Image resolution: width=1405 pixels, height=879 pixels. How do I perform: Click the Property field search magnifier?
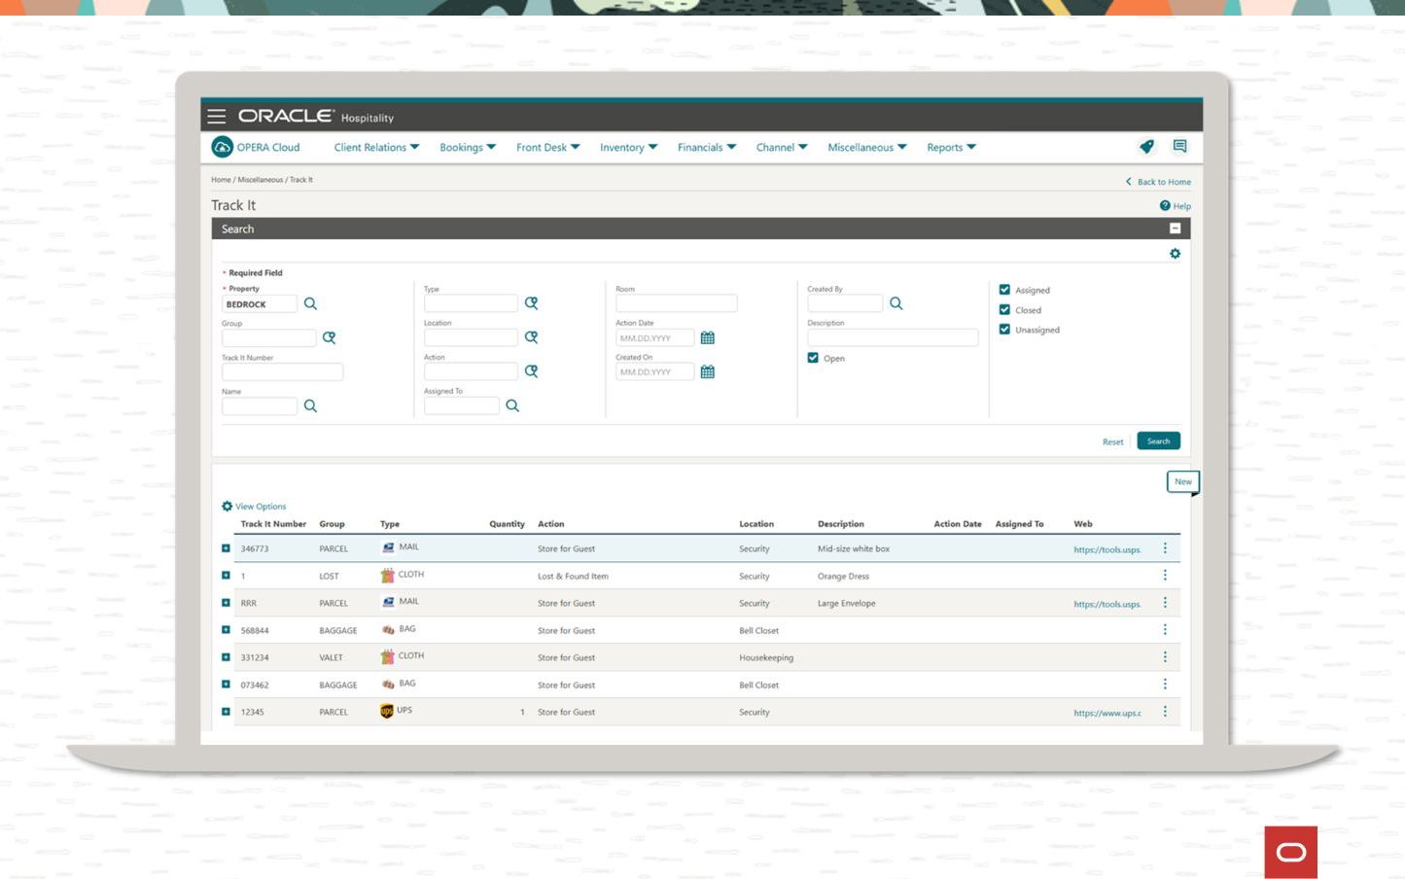click(310, 303)
